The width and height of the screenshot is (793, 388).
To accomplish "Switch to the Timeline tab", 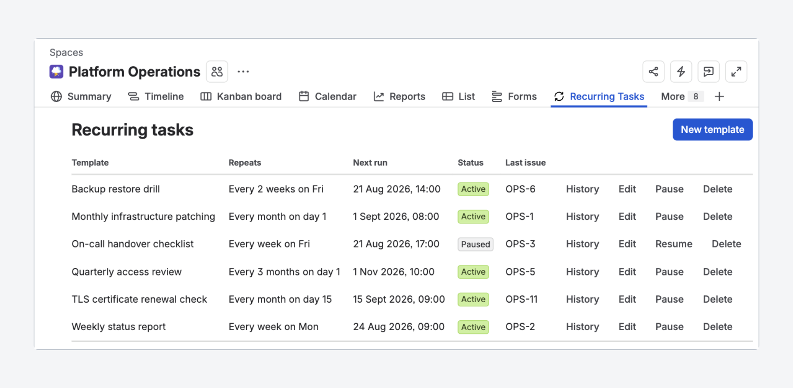I will point(156,97).
